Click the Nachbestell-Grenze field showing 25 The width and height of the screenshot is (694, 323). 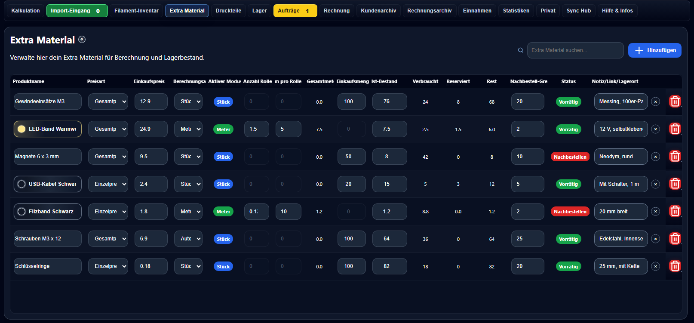pyautogui.click(x=528, y=239)
